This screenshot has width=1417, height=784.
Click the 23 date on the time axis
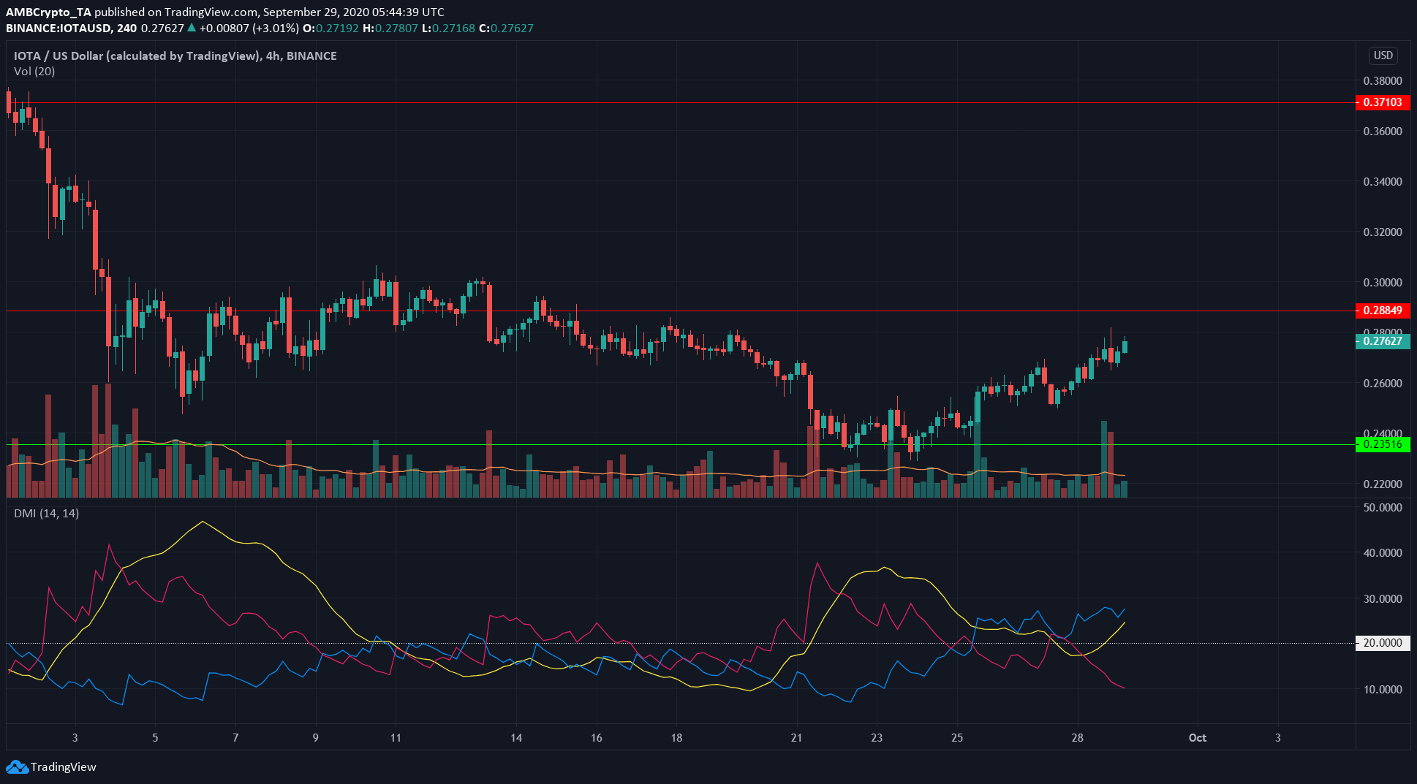point(877,737)
